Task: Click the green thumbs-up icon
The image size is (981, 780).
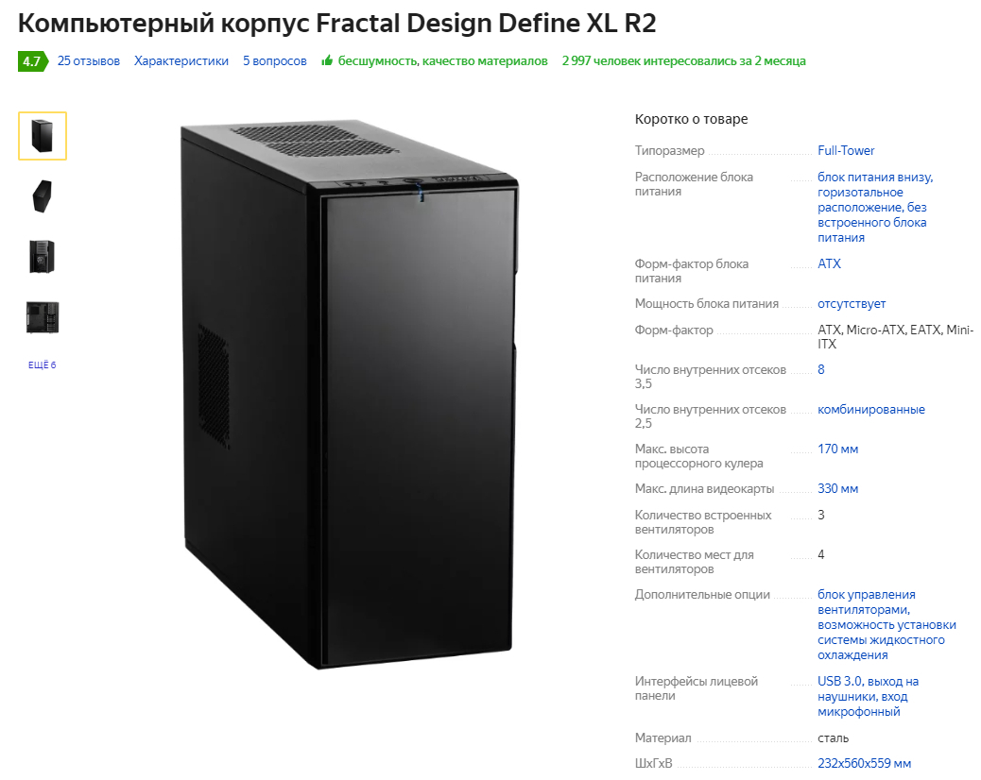Action: pyautogui.click(x=327, y=60)
